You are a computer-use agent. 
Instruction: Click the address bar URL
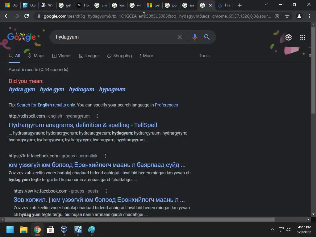click(x=157, y=16)
